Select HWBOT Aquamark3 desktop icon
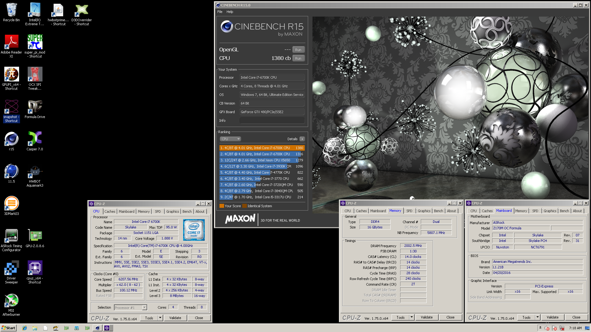Screen dimensions: 591x332 [35, 175]
